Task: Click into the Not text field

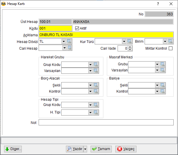Action: [x=106, y=122]
